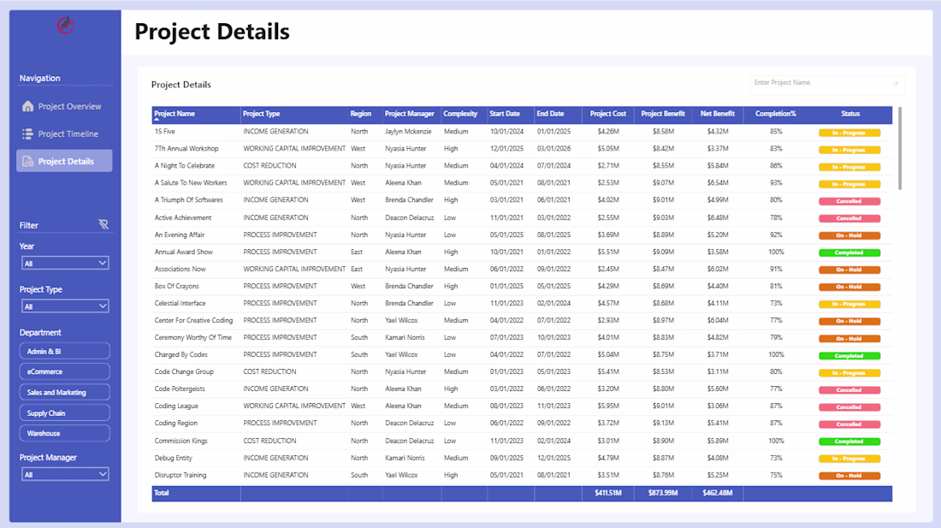Click manager Jaylyn Mckenzie cell

pyautogui.click(x=408, y=132)
